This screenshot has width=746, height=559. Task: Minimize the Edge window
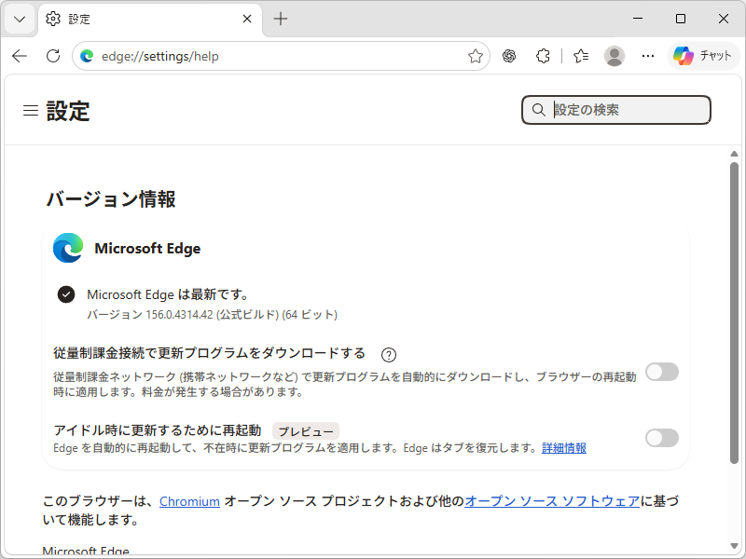(x=638, y=19)
